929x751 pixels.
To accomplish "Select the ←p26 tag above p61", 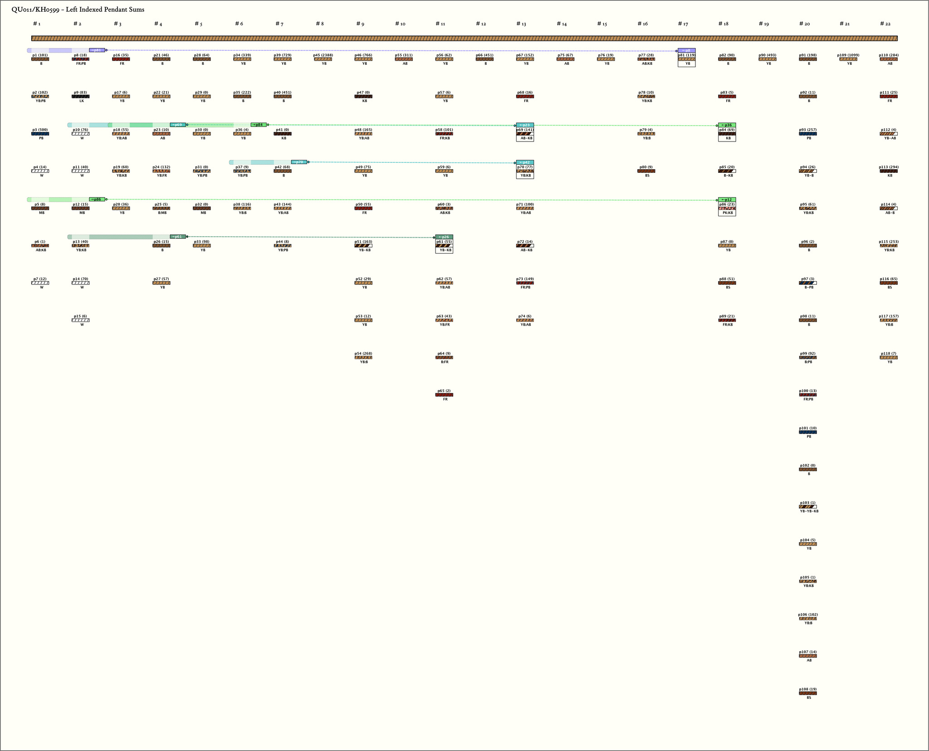I will (444, 237).
